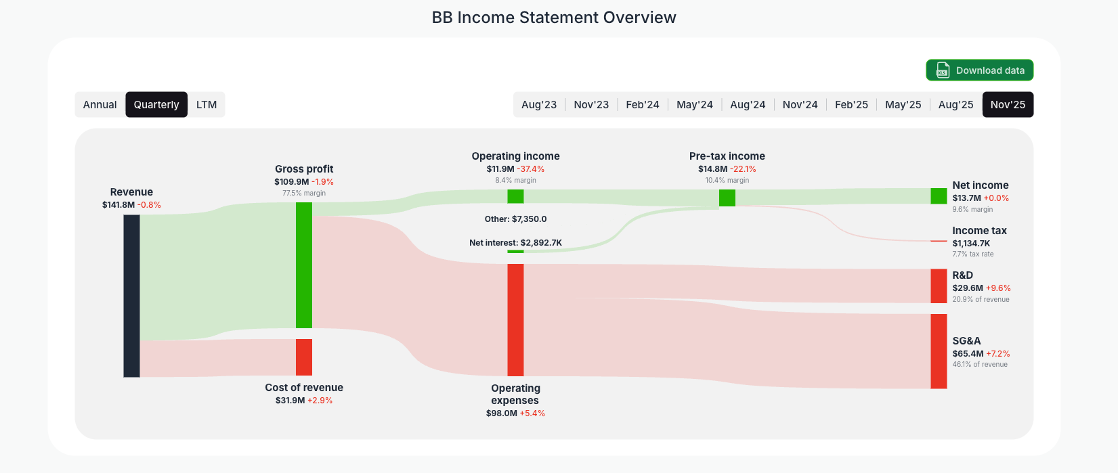Click the Revenue node bar

tap(131, 296)
